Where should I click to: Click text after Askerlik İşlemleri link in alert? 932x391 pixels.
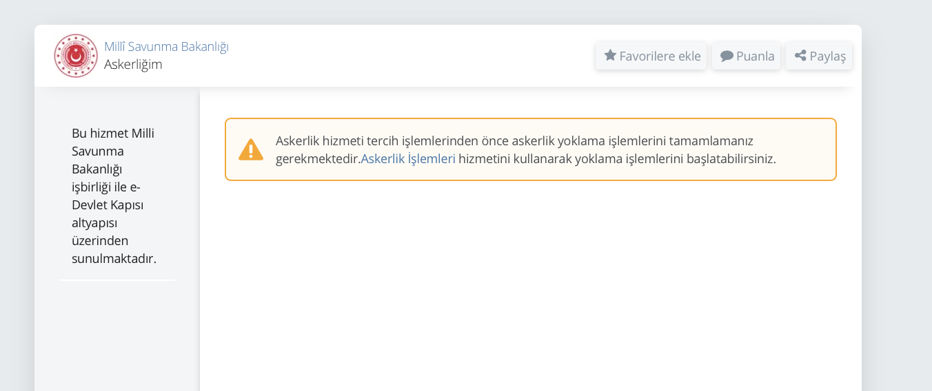click(x=617, y=158)
